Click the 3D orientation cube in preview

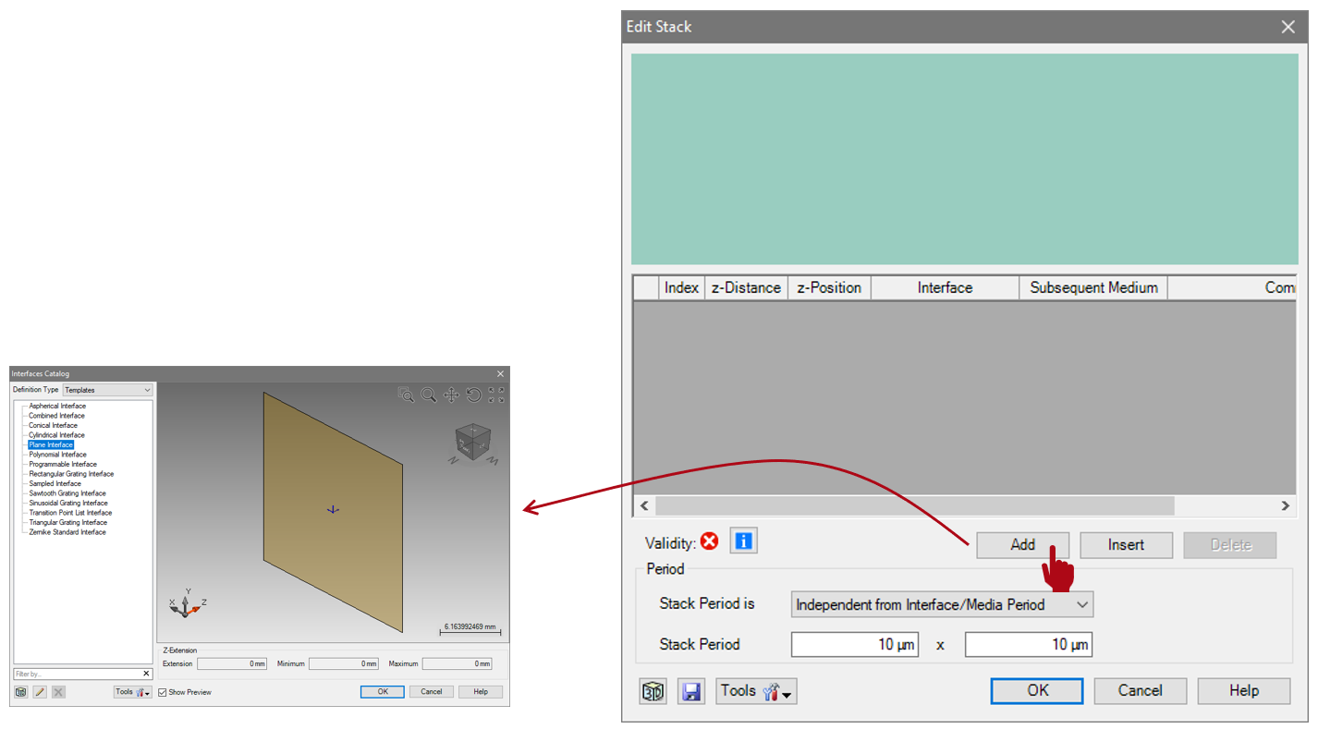click(x=474, y=442)
